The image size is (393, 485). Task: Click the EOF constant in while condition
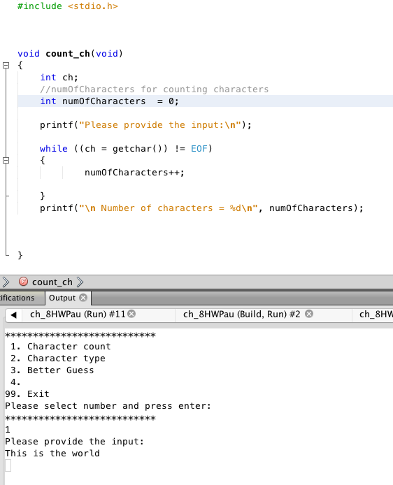[x=199, y=149]
